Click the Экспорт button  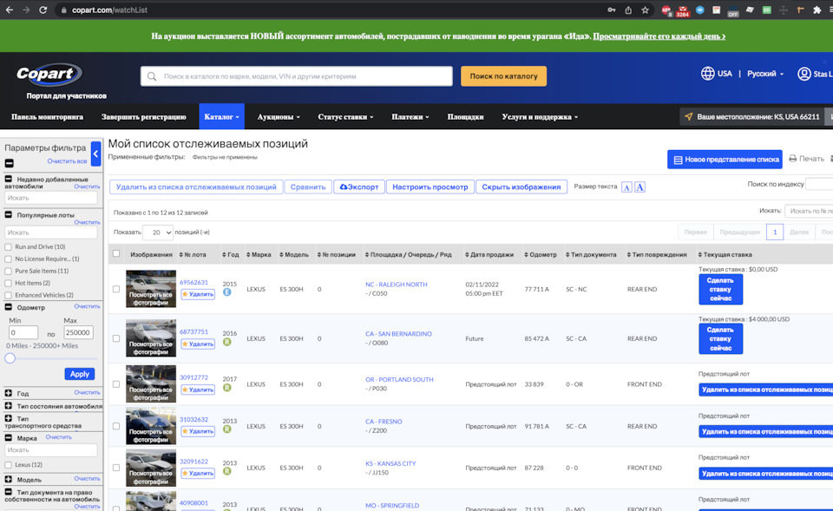[x=359, y=187]
